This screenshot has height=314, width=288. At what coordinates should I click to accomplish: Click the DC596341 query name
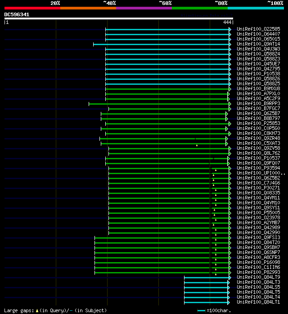17,14
